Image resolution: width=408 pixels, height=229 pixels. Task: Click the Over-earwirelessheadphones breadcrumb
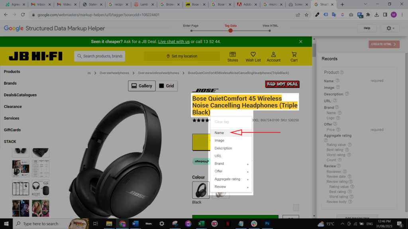159,73
